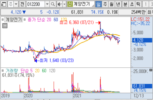Click the volume 61,831 in the info bar

77,12
